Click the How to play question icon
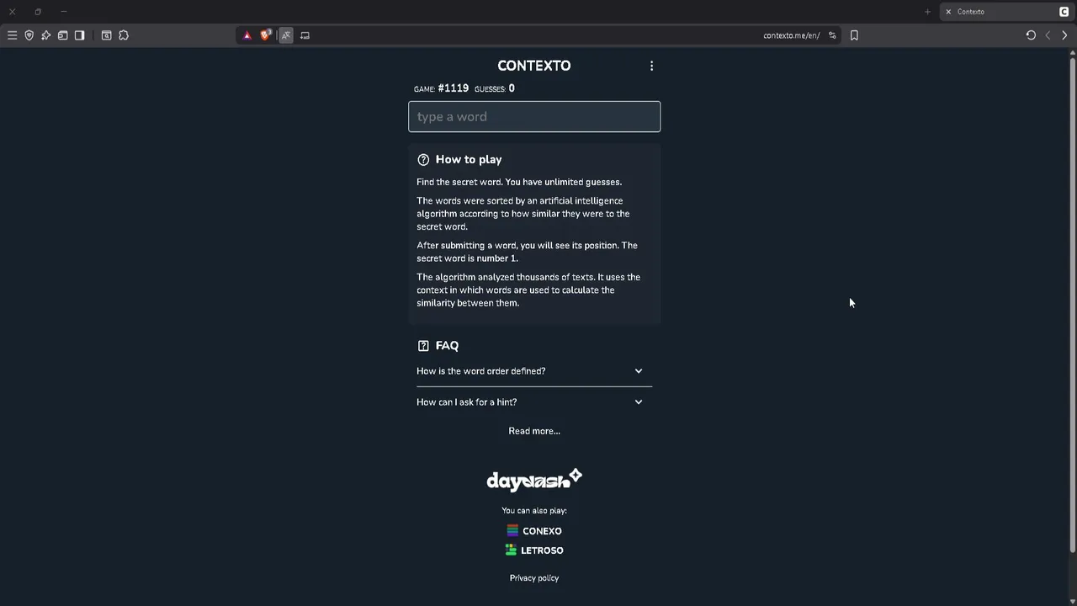The height and width of the screenshot is (606, 1077). pos(423,159)
